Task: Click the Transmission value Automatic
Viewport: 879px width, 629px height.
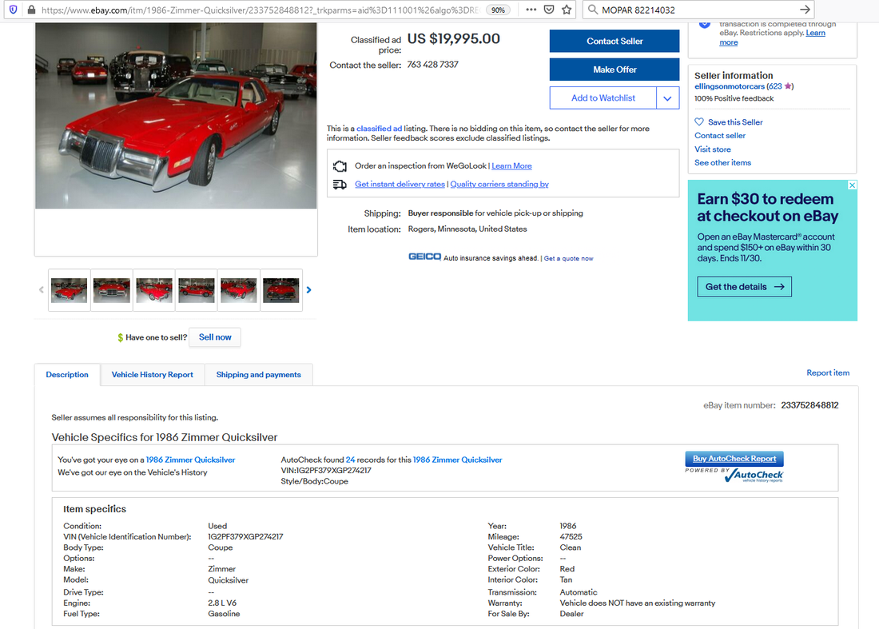Action: (579, 592)
